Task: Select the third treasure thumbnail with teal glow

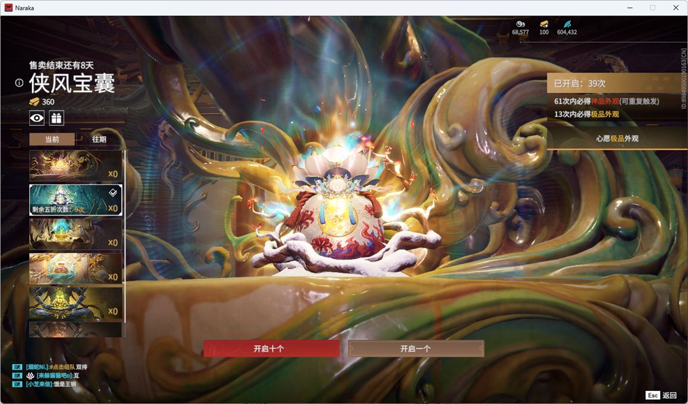Action: (x=76, y=234)
